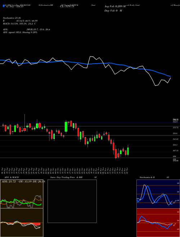Select the MACD values line
The width and height of the screenshot is (180, 237).
click(x=19, y=24)
